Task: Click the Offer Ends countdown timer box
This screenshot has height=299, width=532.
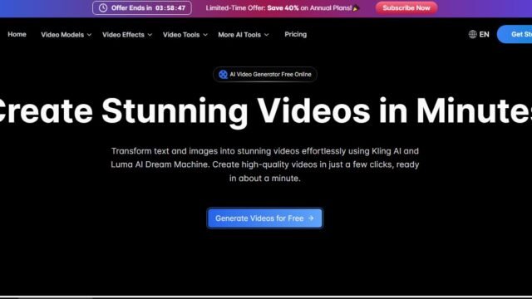Action: pyautogui.click(x=142, y=7)
